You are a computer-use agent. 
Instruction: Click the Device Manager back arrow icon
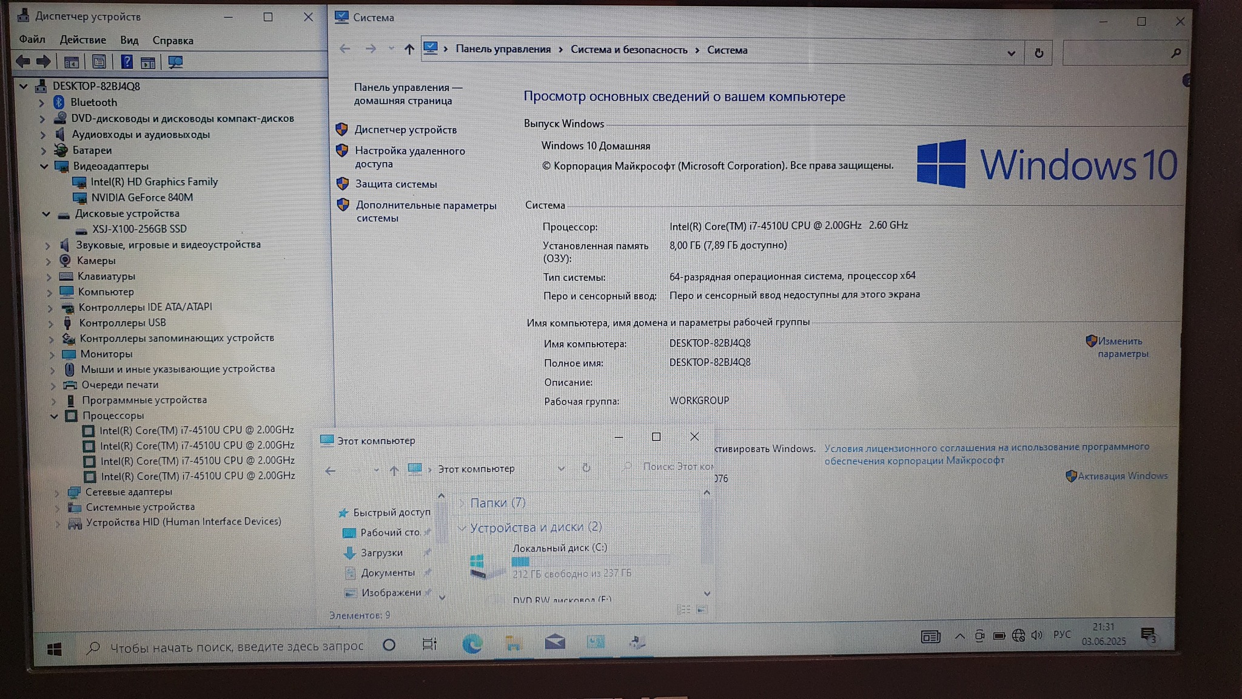pos(23,61)
